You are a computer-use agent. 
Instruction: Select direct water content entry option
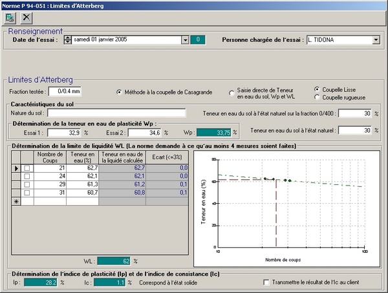tap(232, 94)
